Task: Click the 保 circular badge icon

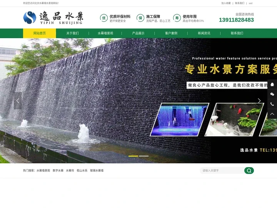Action: [x=140, y=18]
